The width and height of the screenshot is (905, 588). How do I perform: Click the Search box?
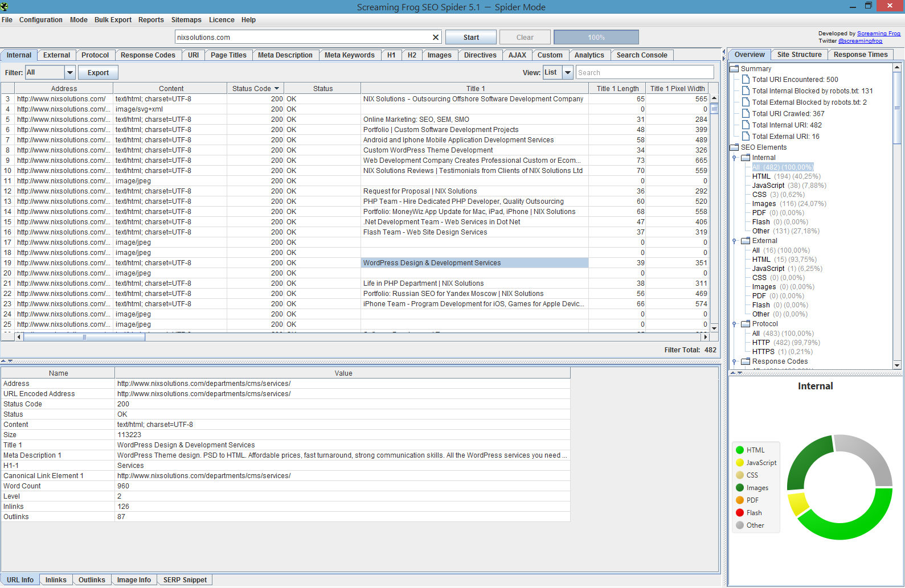point(645,72)
